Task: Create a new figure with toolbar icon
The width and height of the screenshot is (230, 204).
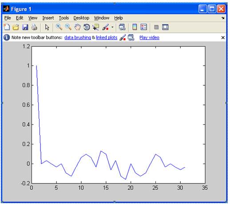Action: [7, 27]
